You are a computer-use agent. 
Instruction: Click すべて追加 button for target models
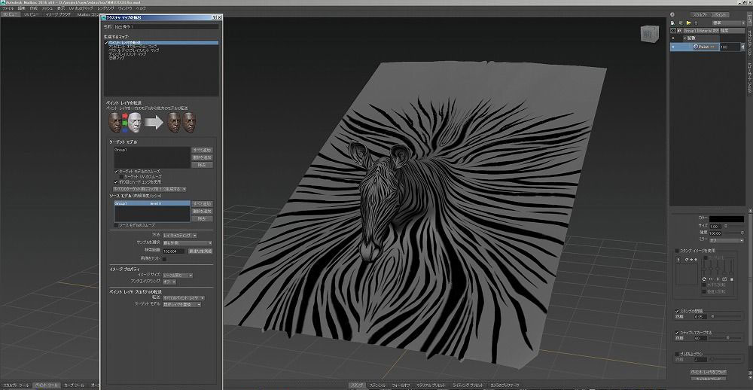(202, 150)
